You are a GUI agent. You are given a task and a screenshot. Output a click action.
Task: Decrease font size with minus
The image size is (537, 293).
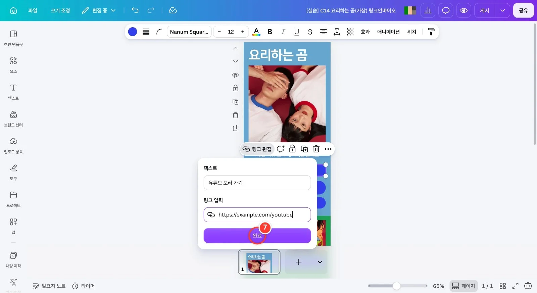point(219,32)
